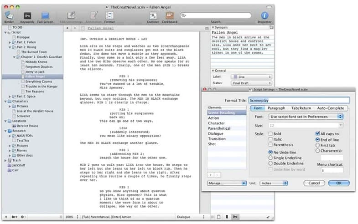Open Dialogue element popup in editor footer
The image size is (358, 224).
(x=191, y=217)
